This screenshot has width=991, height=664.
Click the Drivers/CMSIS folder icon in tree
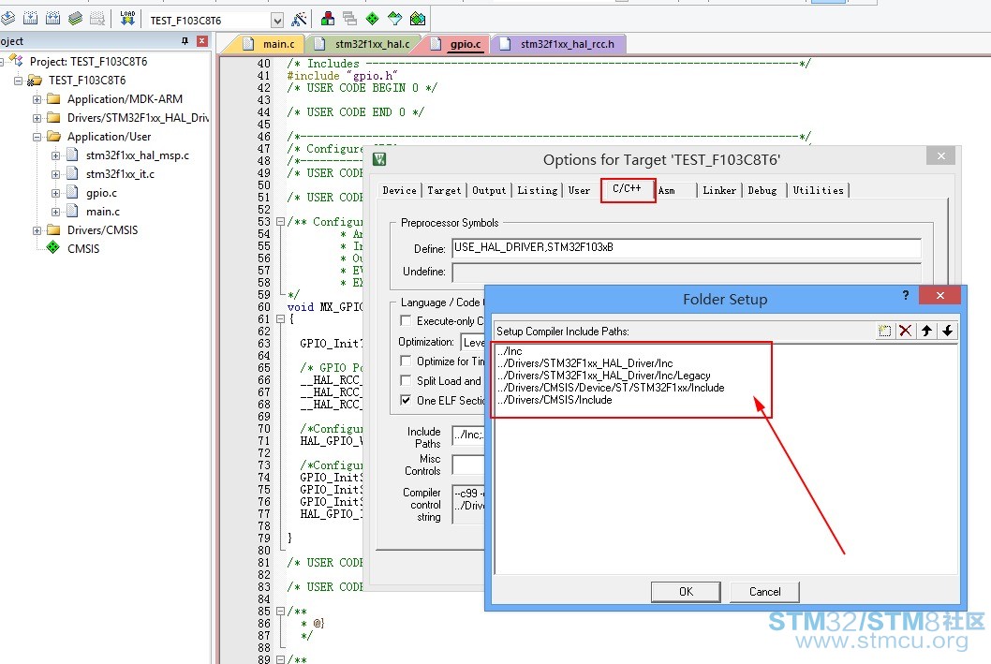coord(54,229)
